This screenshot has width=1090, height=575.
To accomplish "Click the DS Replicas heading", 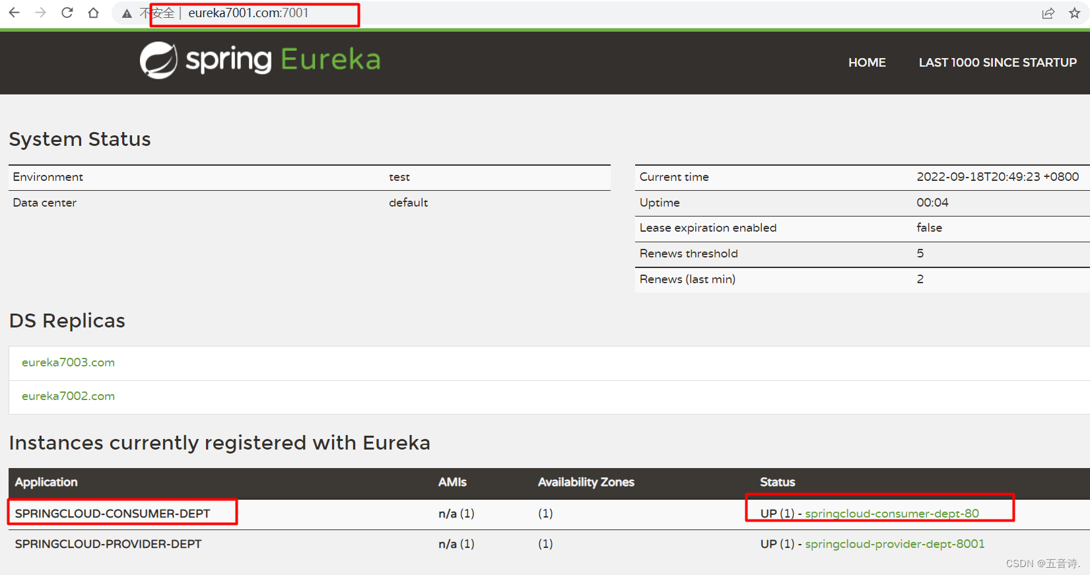I will pos(67,321).
